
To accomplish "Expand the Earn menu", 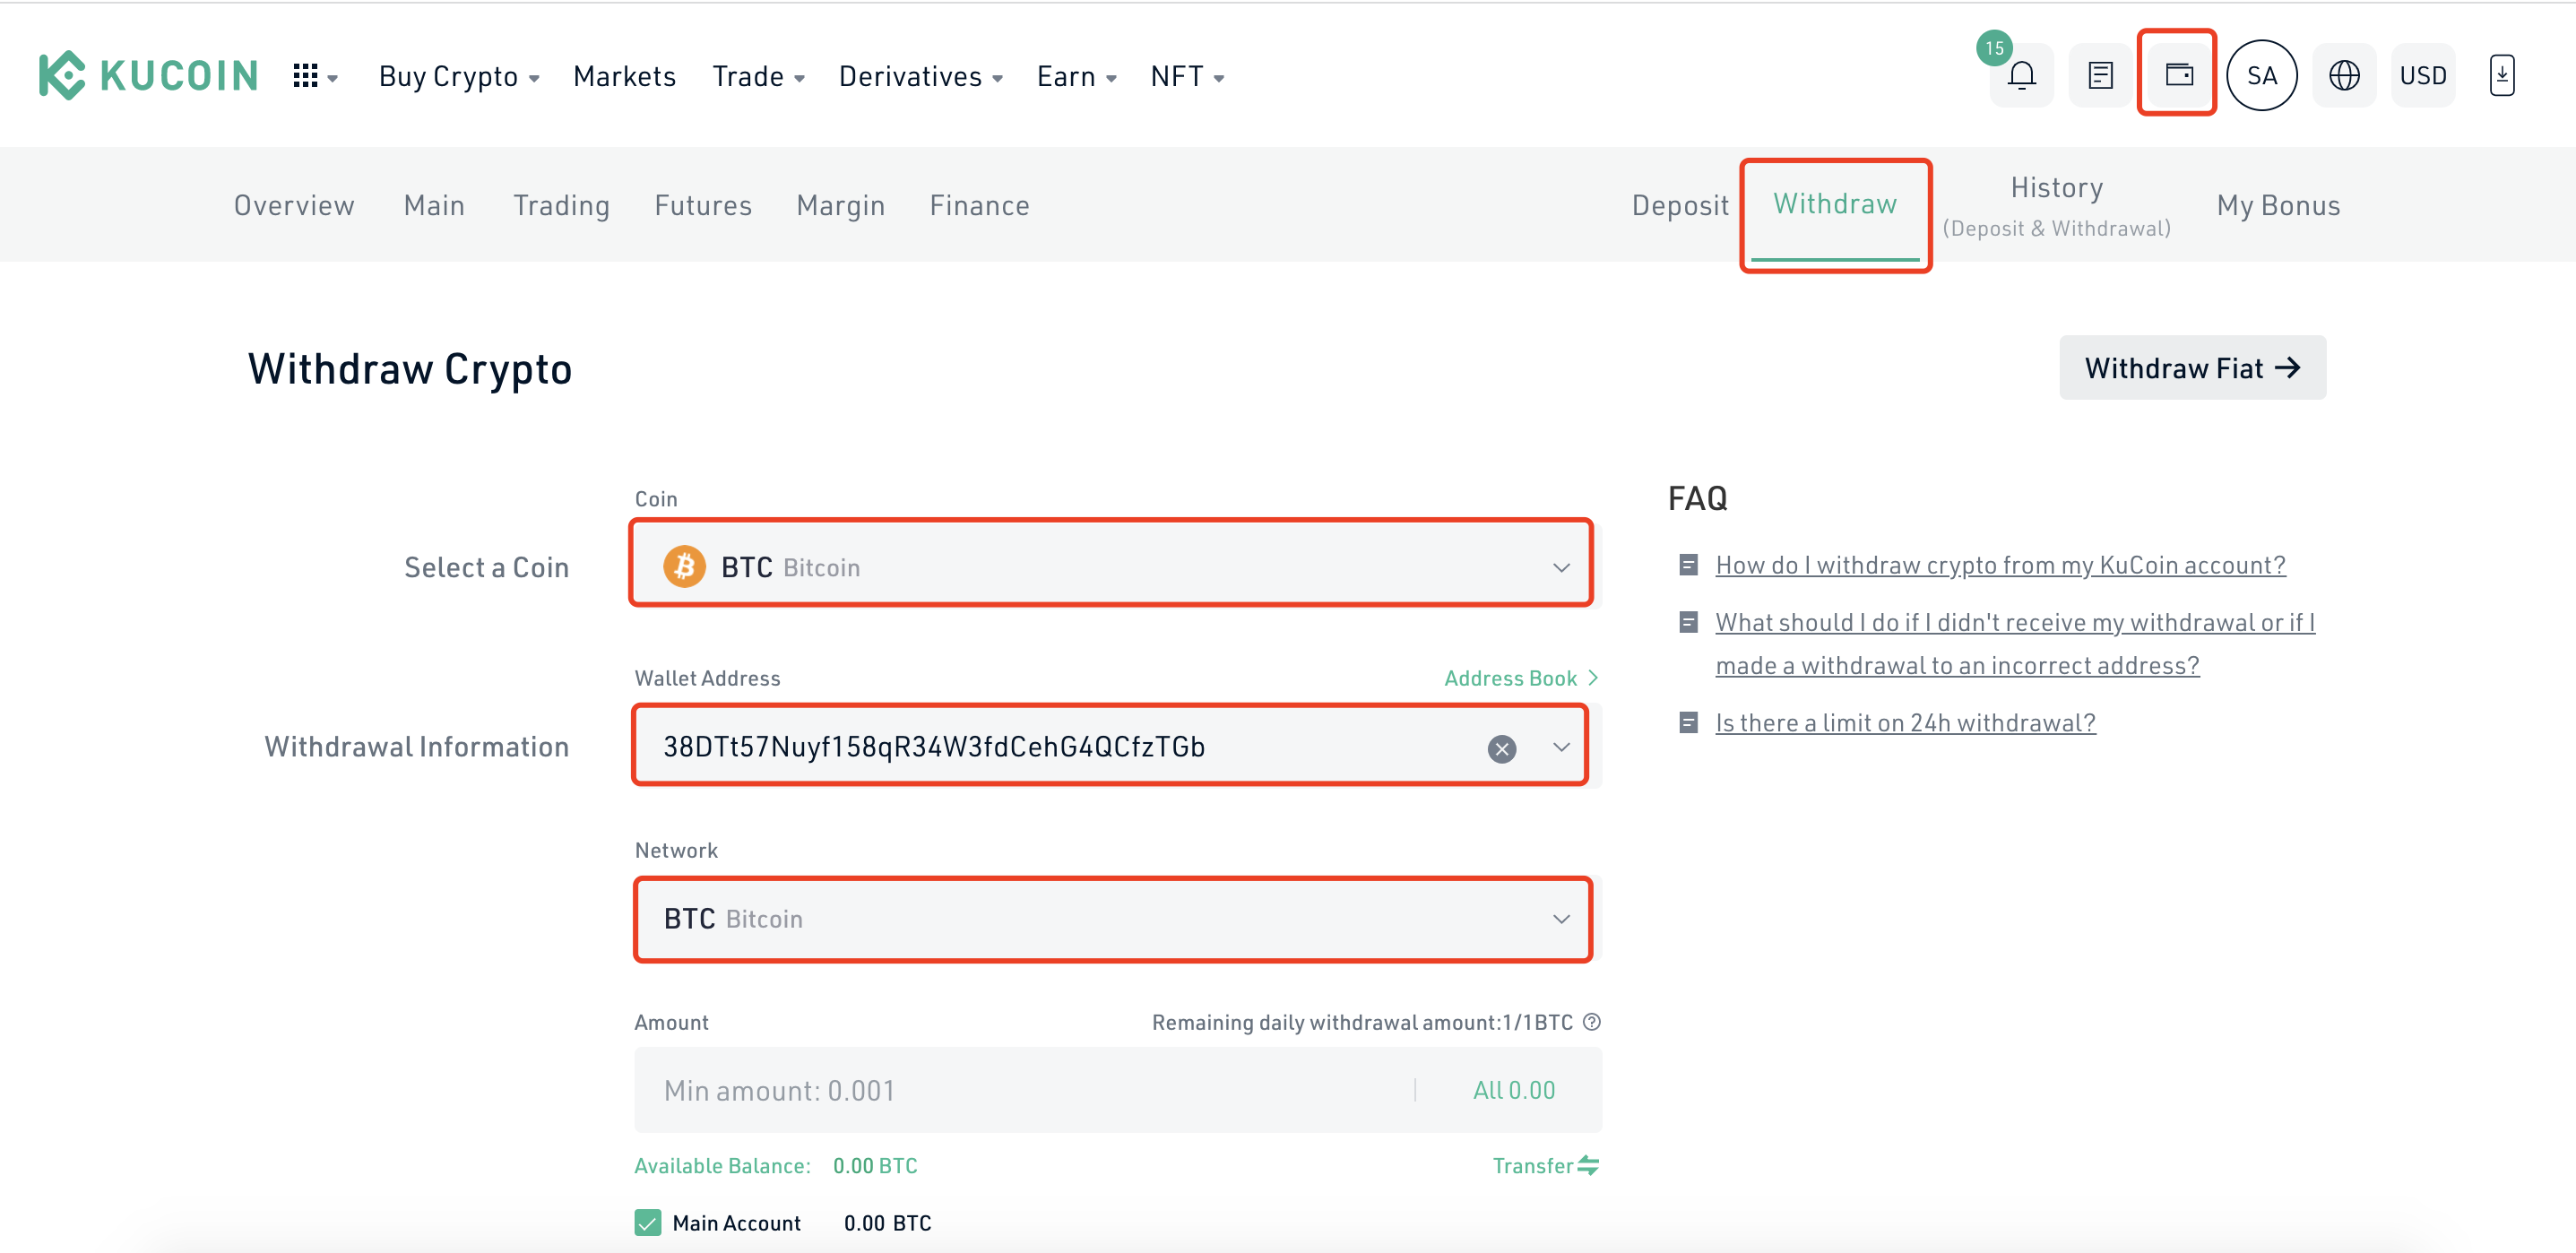I will pos(1077,76).
